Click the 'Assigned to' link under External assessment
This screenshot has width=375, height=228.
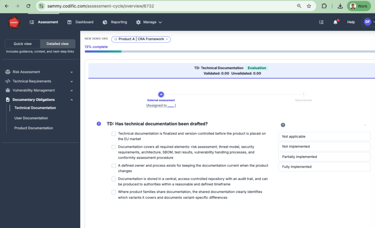click(x=161, y=105)
